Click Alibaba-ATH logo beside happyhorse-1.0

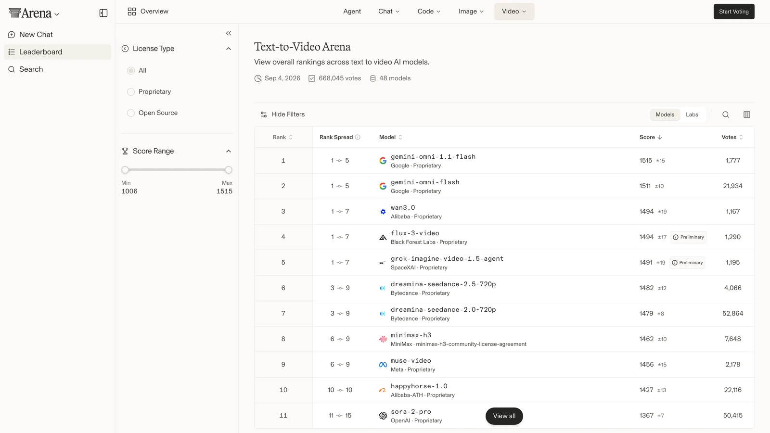pyautogui.click(x=383, y=390)
